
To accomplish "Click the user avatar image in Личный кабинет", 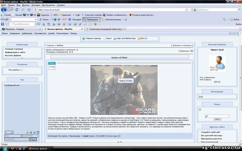I will pos(217,63).
